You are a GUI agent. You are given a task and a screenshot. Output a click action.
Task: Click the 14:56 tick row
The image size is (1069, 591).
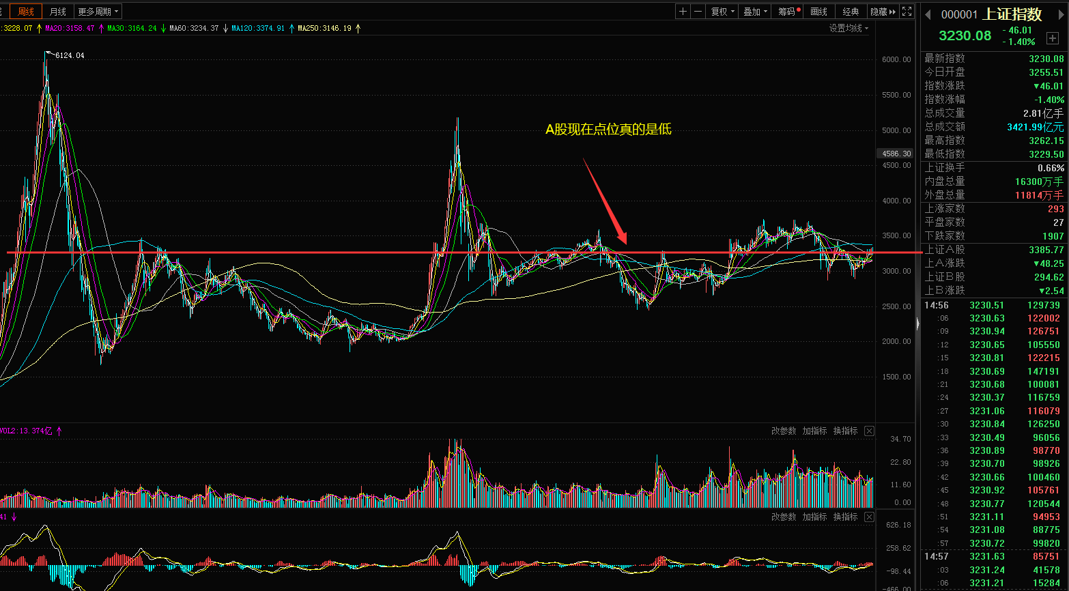994,305
